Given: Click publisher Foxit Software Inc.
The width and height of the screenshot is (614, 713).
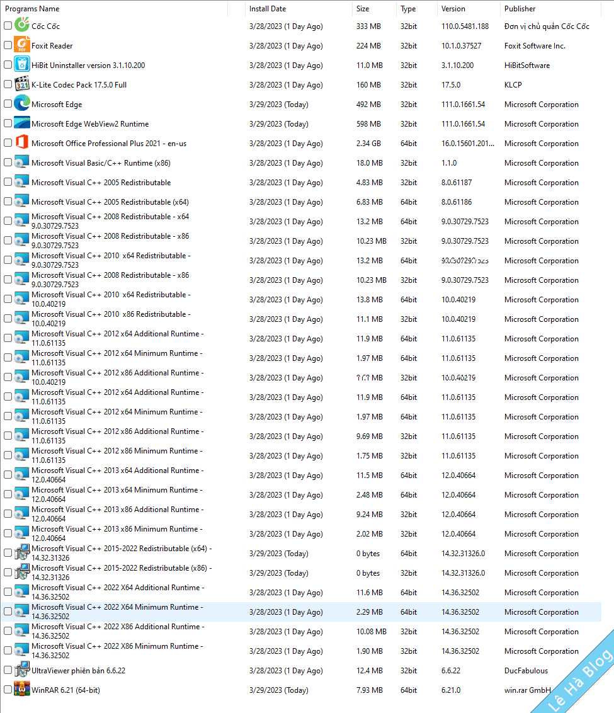Looking at the screenshot, I should coord(535,46).
